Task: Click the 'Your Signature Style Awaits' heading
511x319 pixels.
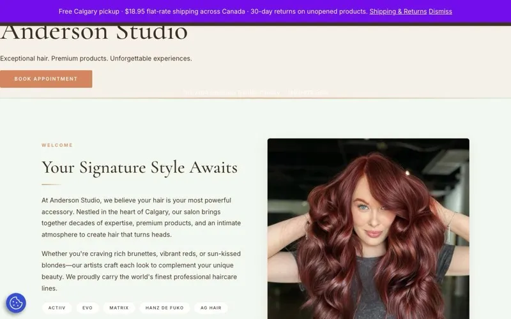Action: coord(139,168)
